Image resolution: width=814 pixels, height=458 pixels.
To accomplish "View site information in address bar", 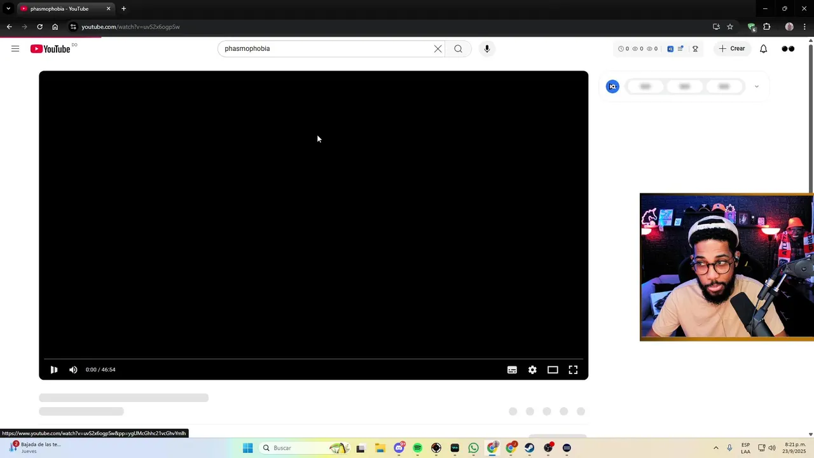I will pyautogui.click(x=73, y=27).
